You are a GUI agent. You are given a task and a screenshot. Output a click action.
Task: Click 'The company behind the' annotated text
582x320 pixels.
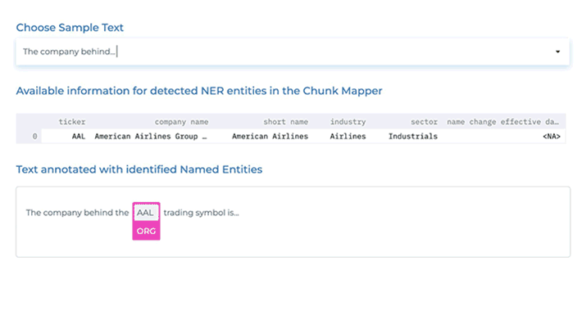pyautogui.click(x=77, y=213)
